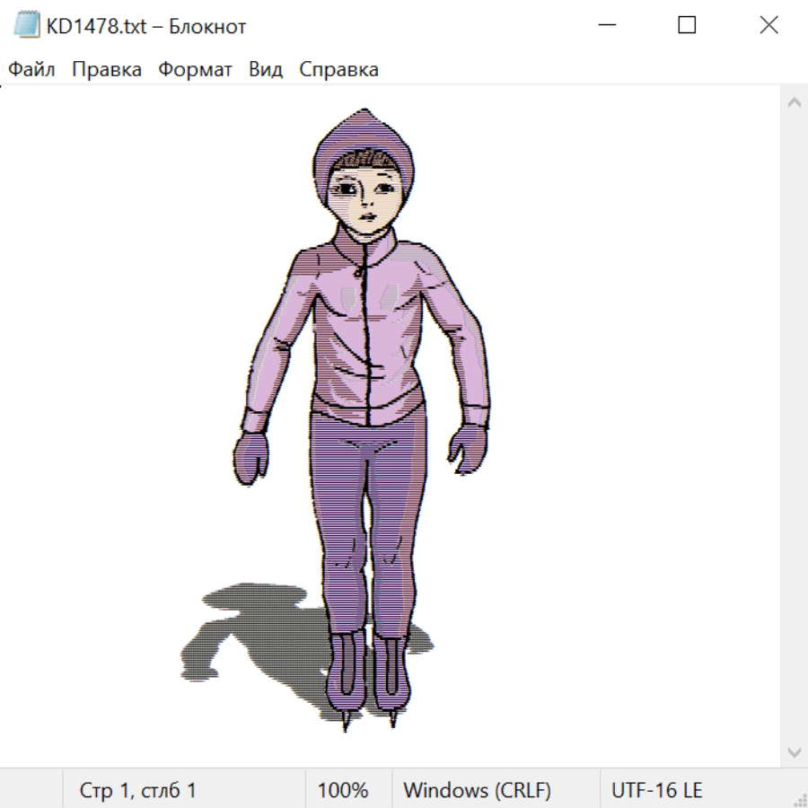The width and height of the screenshot is (808, 808).
Task: Maximize the Блокнот window
Action: tap(687, 26)
